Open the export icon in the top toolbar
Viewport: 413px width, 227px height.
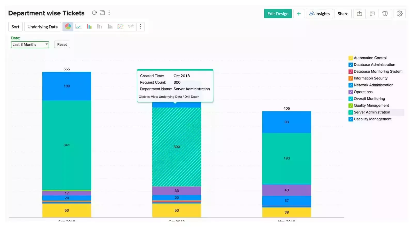[359, 14]
